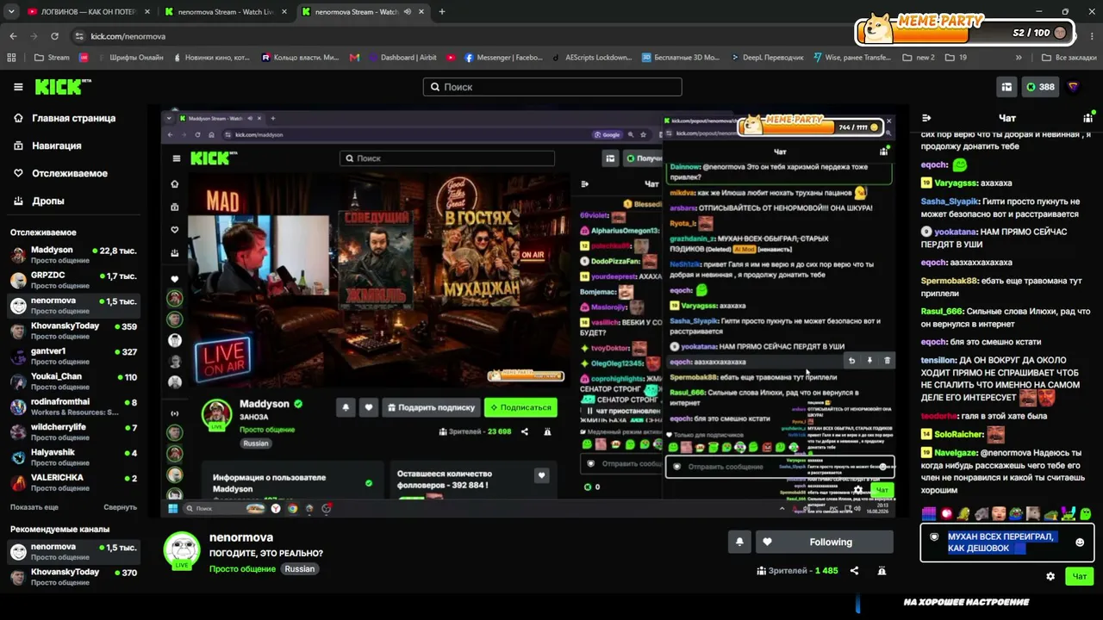Open Дропы in the sidebar
Image resolution: width=1103 pixels, height=620 pixels.
pos(40,201)
